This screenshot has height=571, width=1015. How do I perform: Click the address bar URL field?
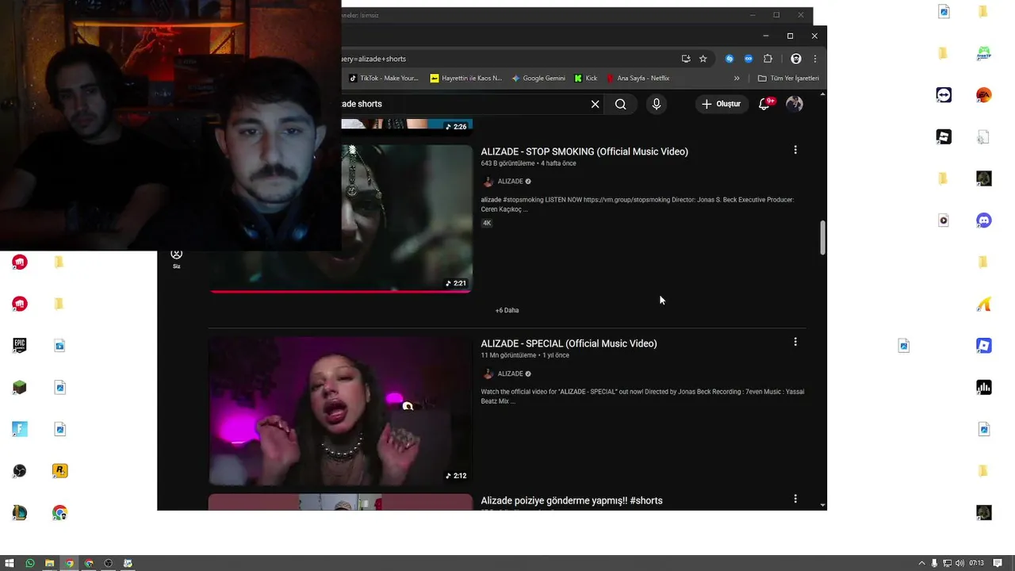click(507, 59)
